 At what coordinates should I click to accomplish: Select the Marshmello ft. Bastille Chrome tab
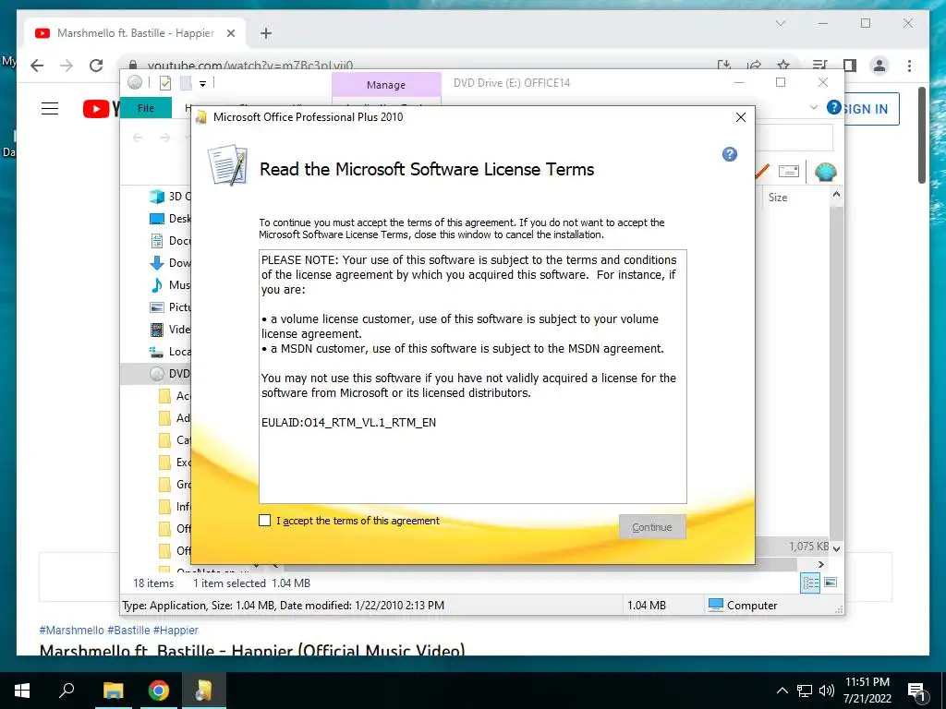pyautogui.click(x=135, y=33)
